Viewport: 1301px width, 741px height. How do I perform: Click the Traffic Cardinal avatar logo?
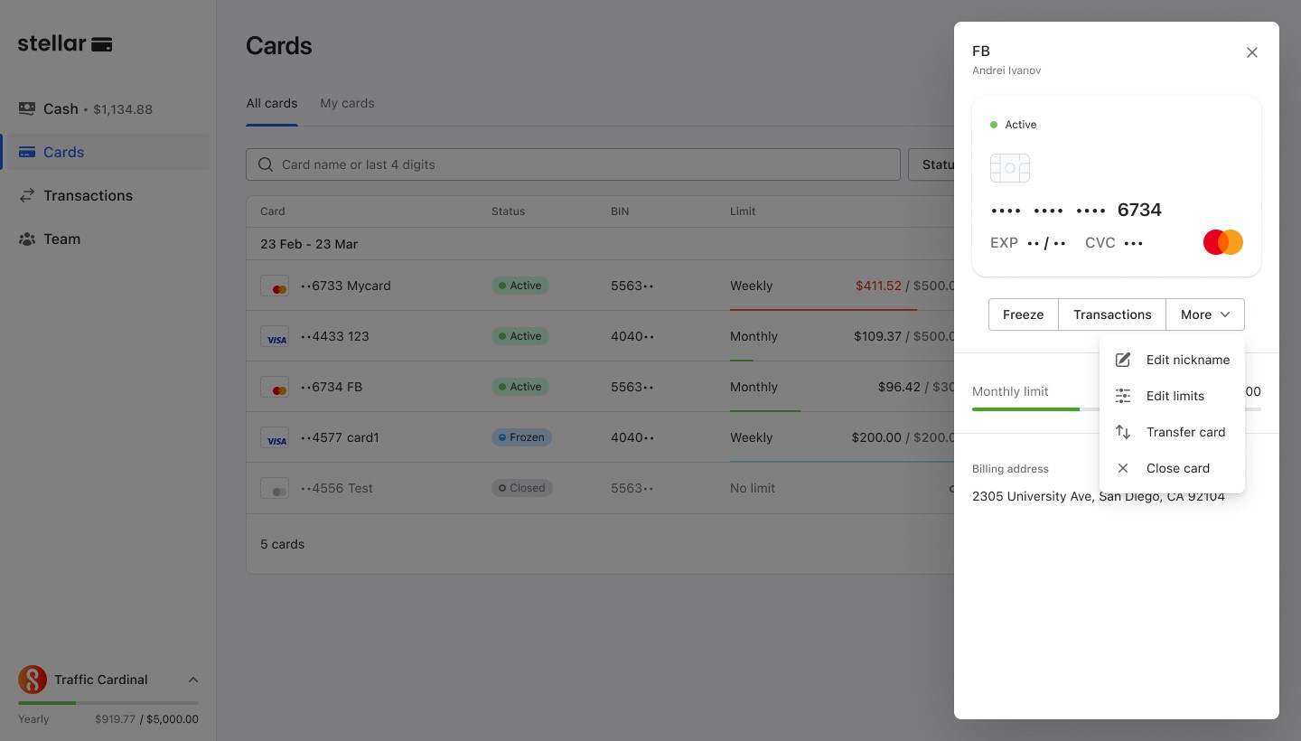click(33, 680)
